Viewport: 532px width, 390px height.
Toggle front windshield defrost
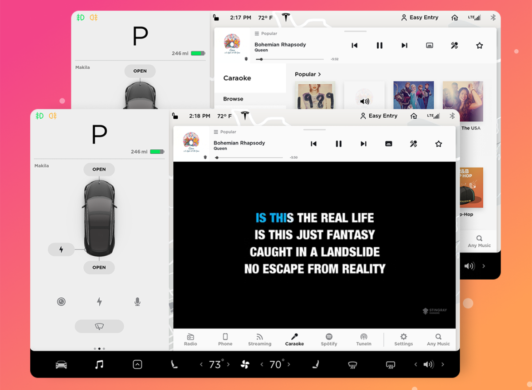tap(352, 365)
